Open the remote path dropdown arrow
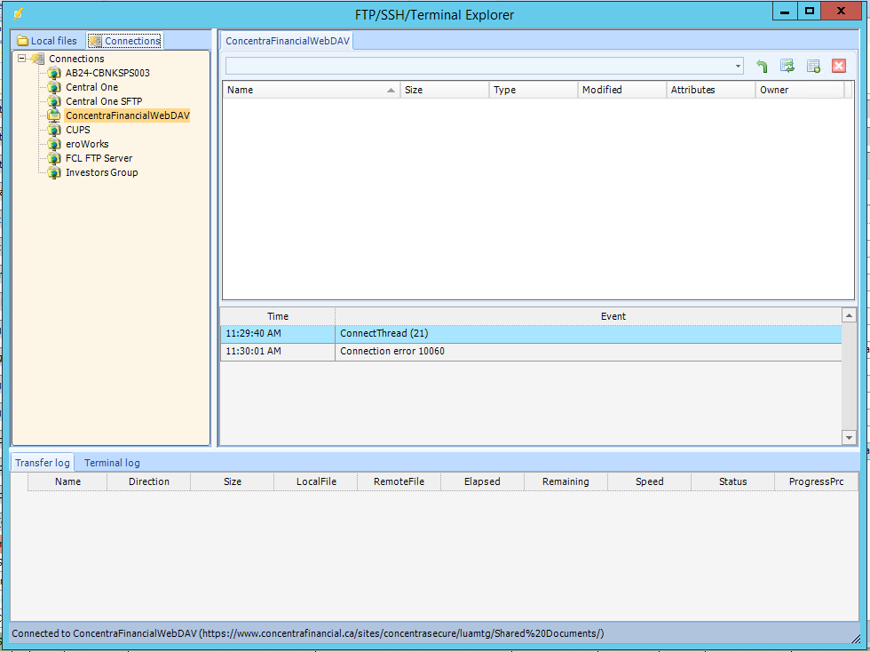 [738, 67]
